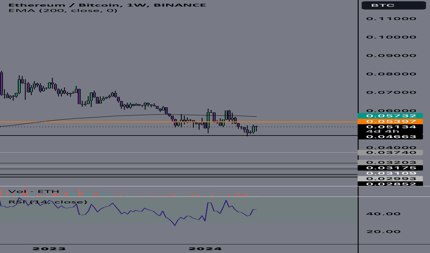Viewport: 430px width, 253px height.
Task: Select the 0.04663 horizontal line price label
Action: [390, 137]
